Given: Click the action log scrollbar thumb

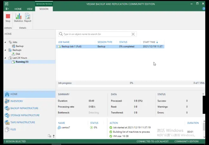Looking at the screenshot, I should [x=204, y=127].
